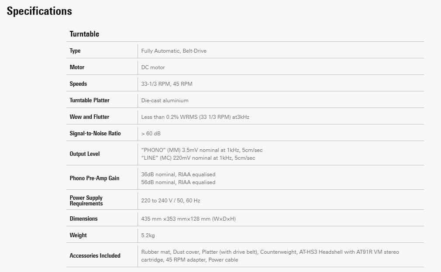The height and width of the screenshot is (272, 441).
Task: Click the Specifications page heading
Action: [39, 11]
